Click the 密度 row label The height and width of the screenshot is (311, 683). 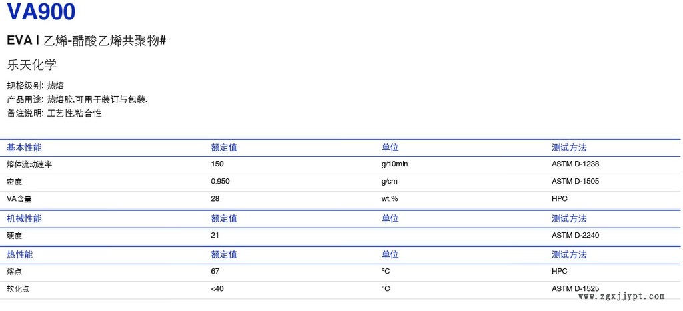click(15, 182)
